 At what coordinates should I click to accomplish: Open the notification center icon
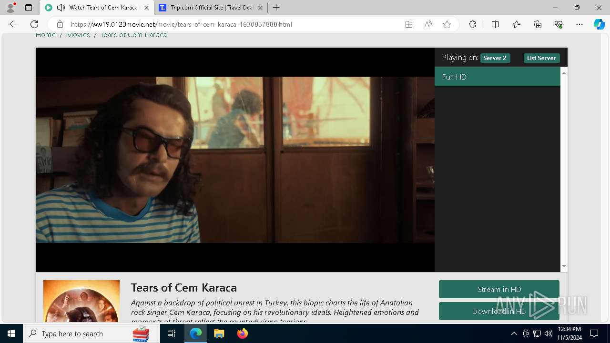[594, 333]
